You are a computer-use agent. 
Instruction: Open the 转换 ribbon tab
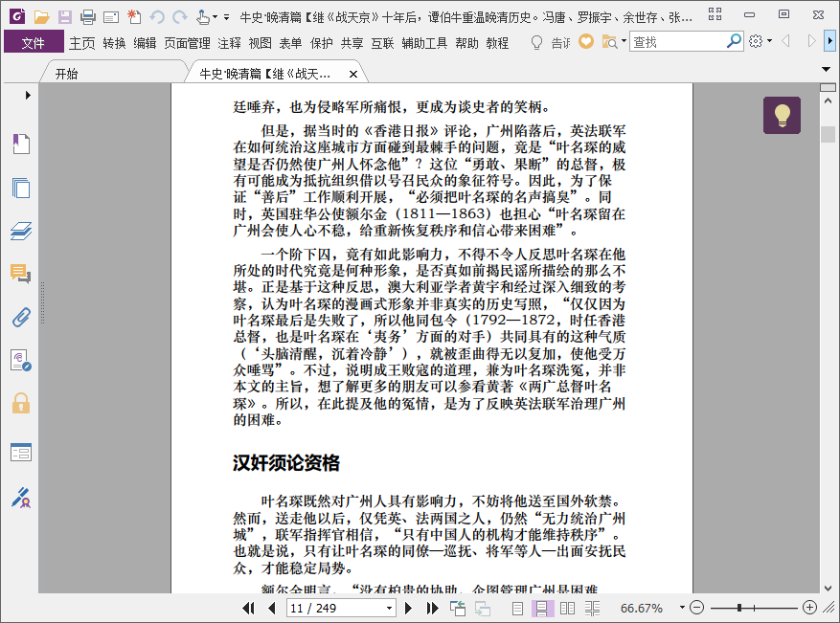coord(114,43)
